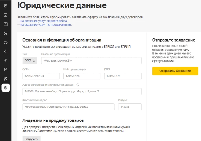Open the dashboard layout sidebar icon
This screenshot has height=141, width=201.
(6, 15)
